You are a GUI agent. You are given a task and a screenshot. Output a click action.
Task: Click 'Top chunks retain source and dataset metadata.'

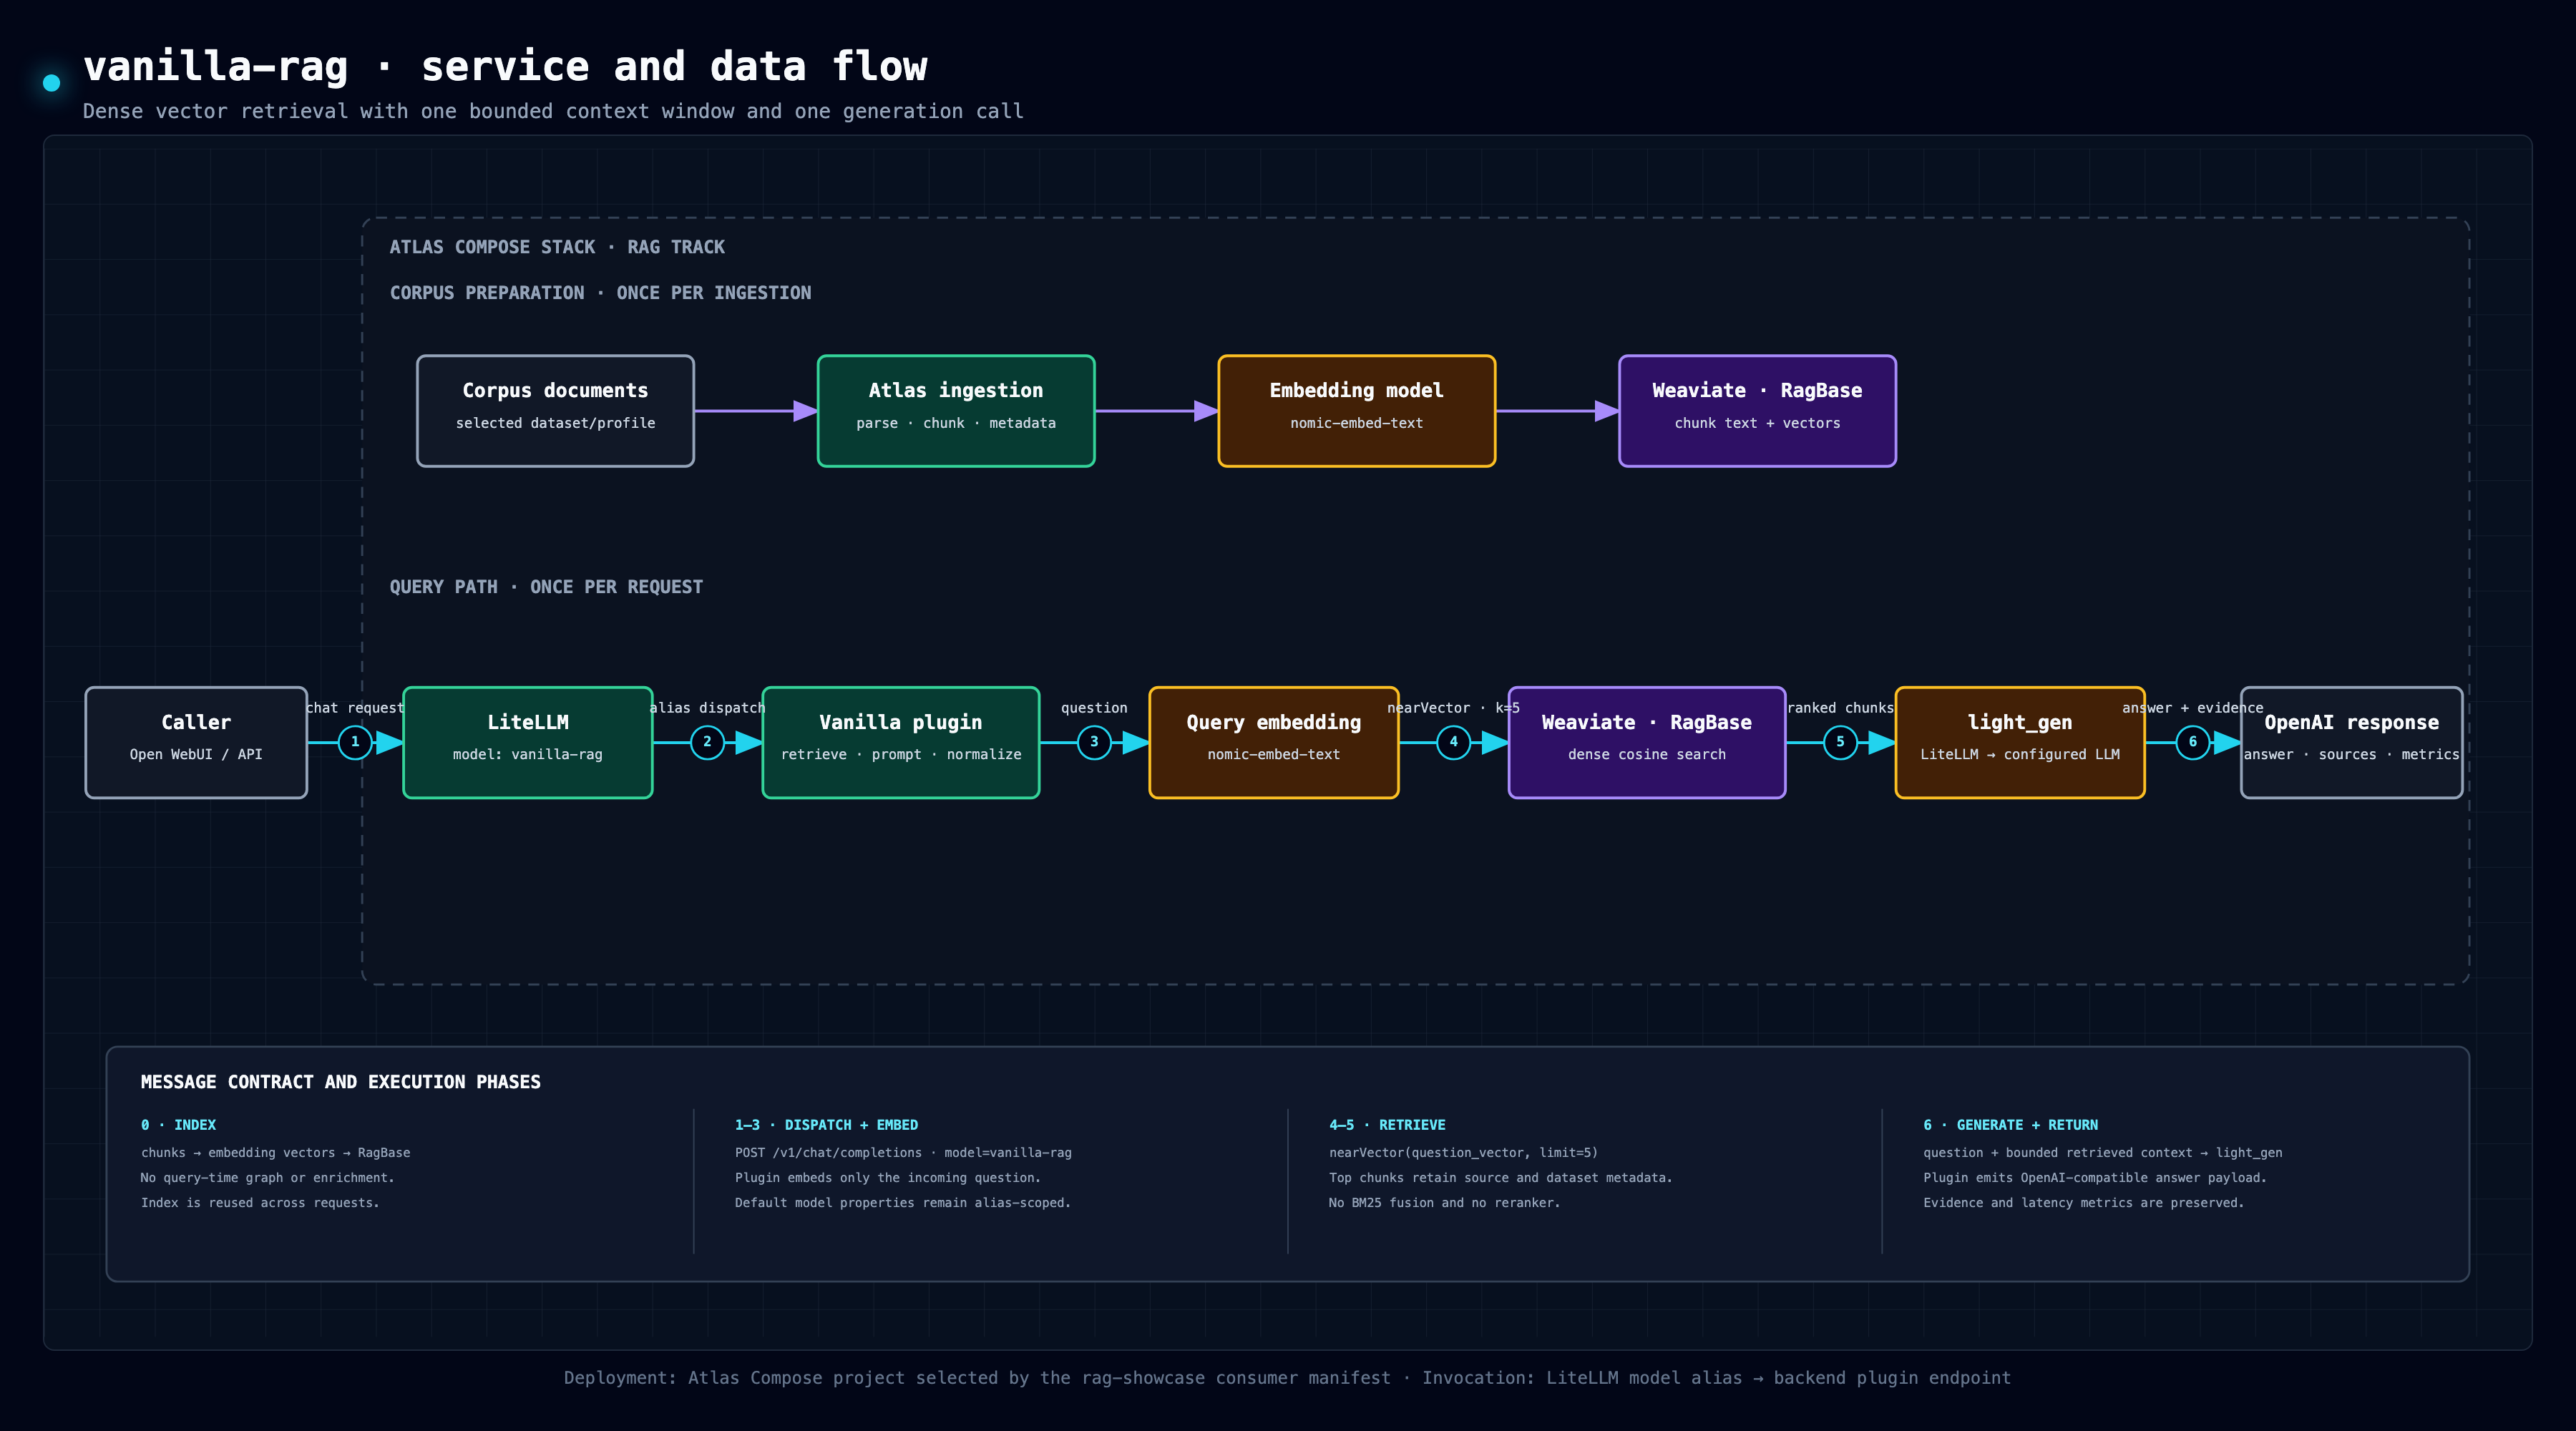click(1500, 1178)
